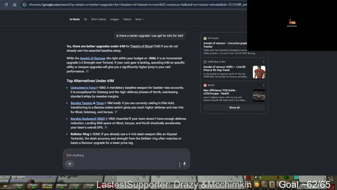Click the 'Goal ~62/65' overlay text

pyautogui.click(x=305, y=184)
